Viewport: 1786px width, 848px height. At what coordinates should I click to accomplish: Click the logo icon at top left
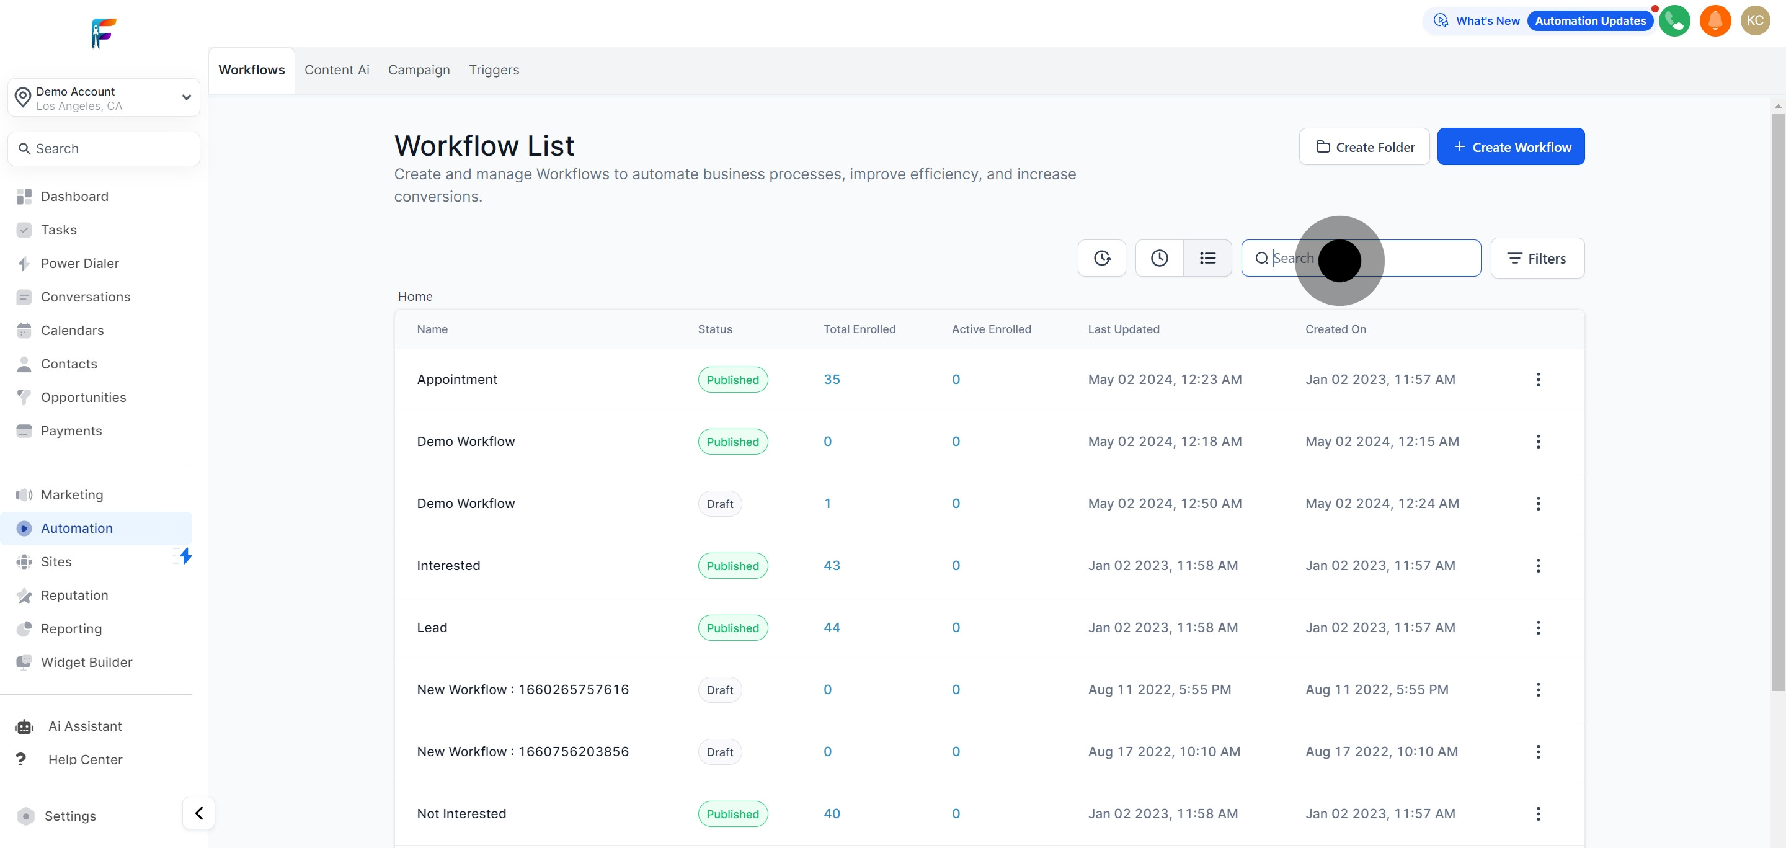coord(104,33)
